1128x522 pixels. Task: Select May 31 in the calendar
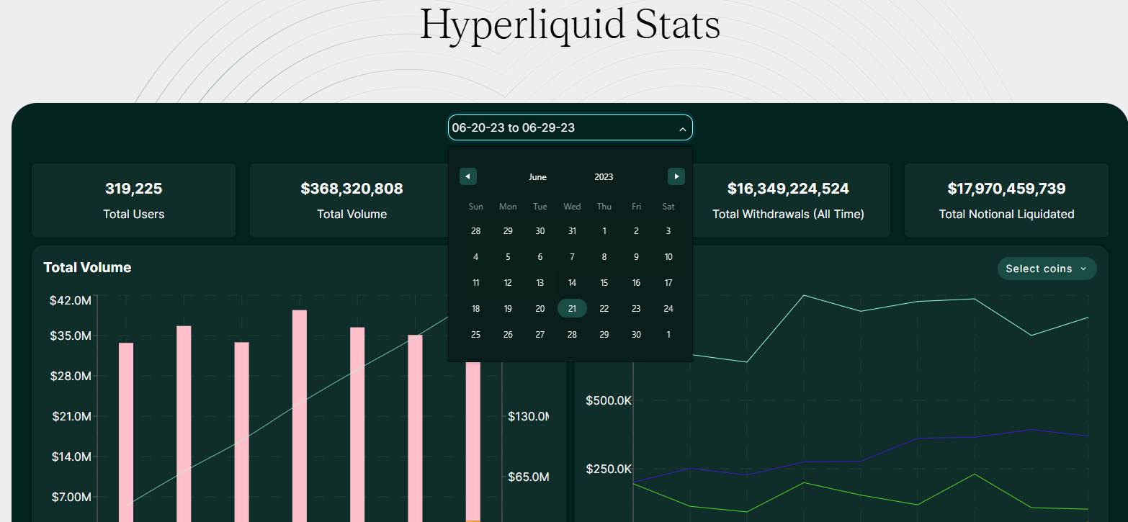tap(572, 230)
